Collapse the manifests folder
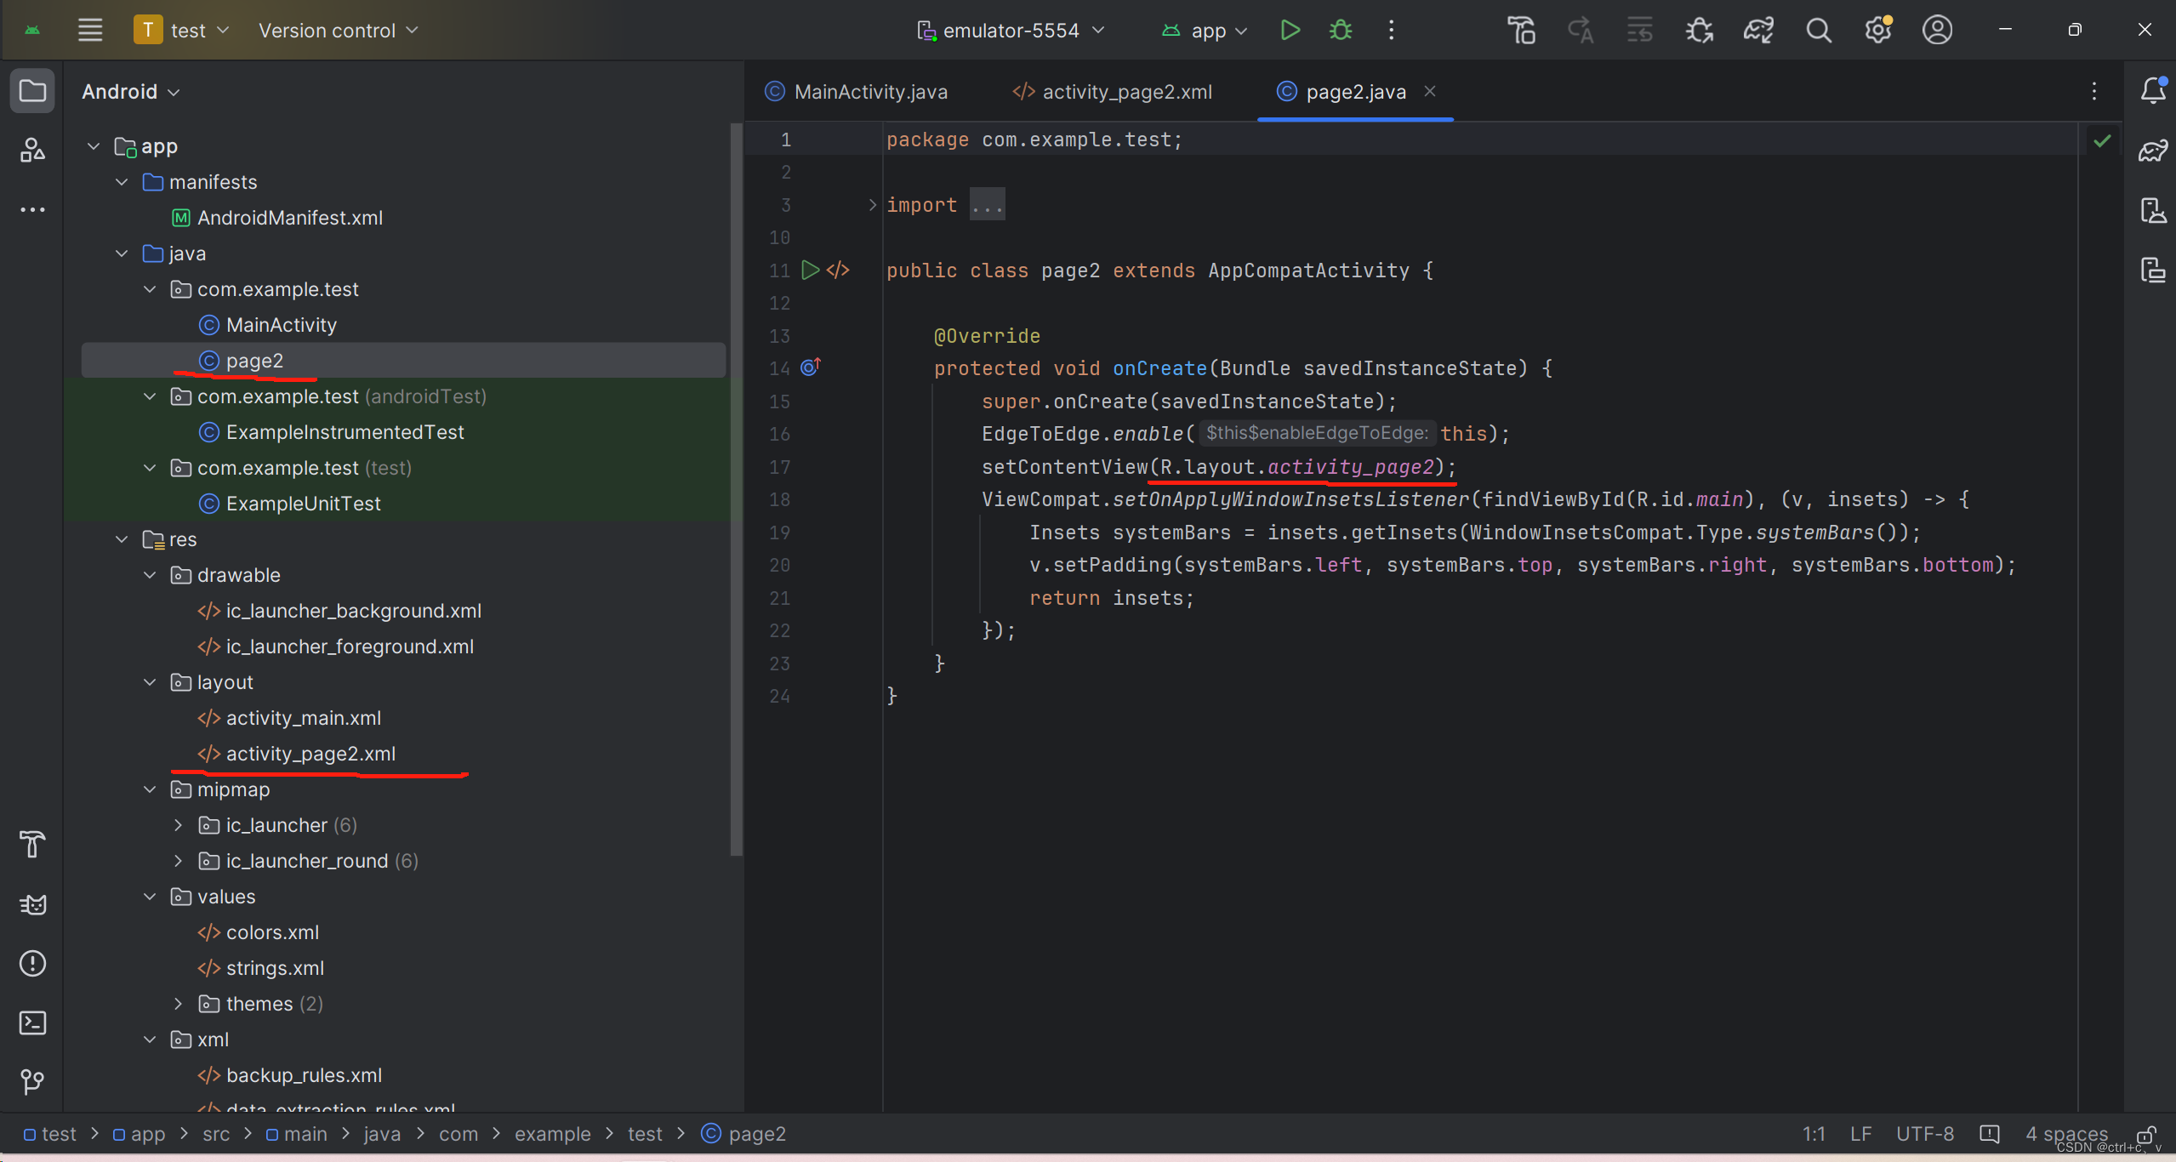 [x=122, y=182]
